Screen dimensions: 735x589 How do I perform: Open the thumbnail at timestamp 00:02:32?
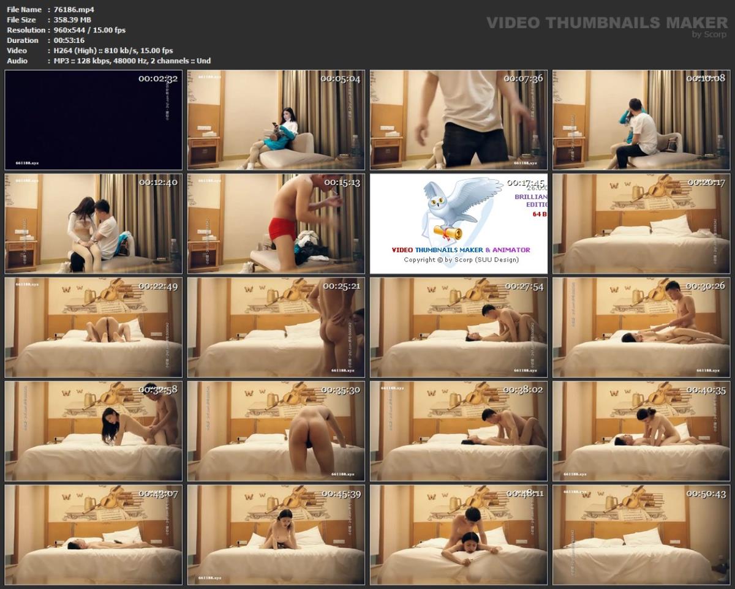[94, 119]
